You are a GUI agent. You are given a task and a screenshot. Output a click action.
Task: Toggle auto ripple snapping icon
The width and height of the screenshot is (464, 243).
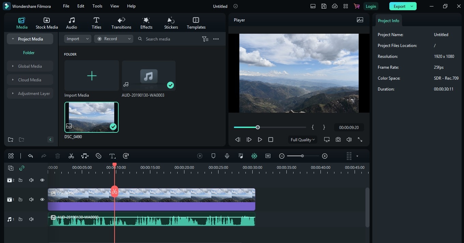tap(254, 156)
